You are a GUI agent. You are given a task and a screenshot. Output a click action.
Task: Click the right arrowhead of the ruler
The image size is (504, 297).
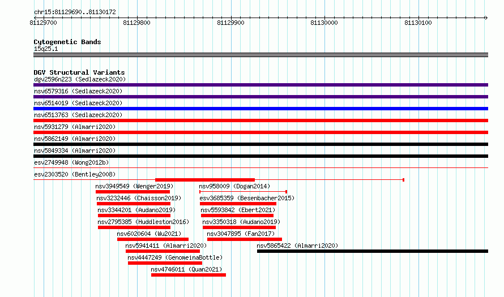coord(486,18)
